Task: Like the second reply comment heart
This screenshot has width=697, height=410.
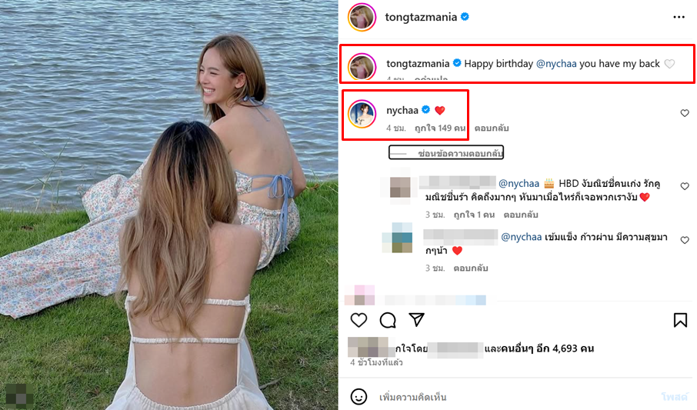Action: [685, 241]
